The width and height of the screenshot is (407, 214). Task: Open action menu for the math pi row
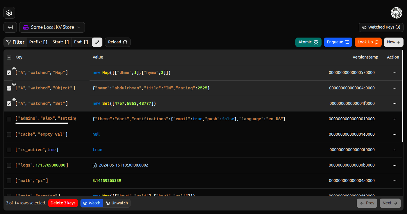tap(394, 181)
